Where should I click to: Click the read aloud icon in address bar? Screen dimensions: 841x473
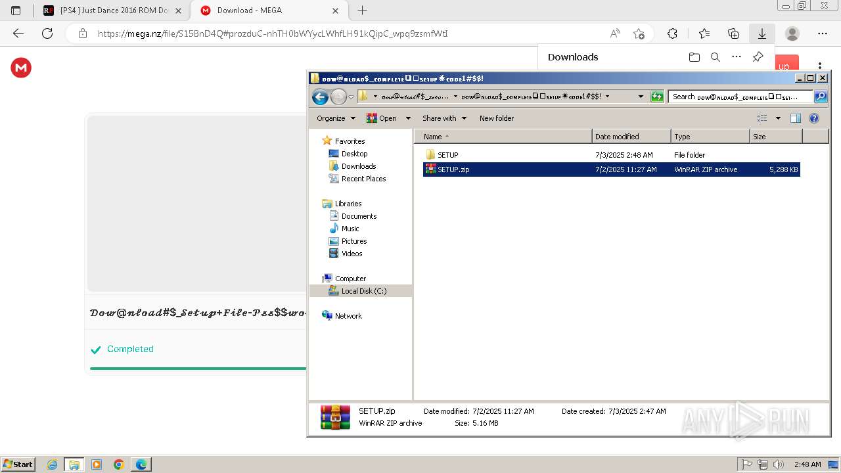615,34
